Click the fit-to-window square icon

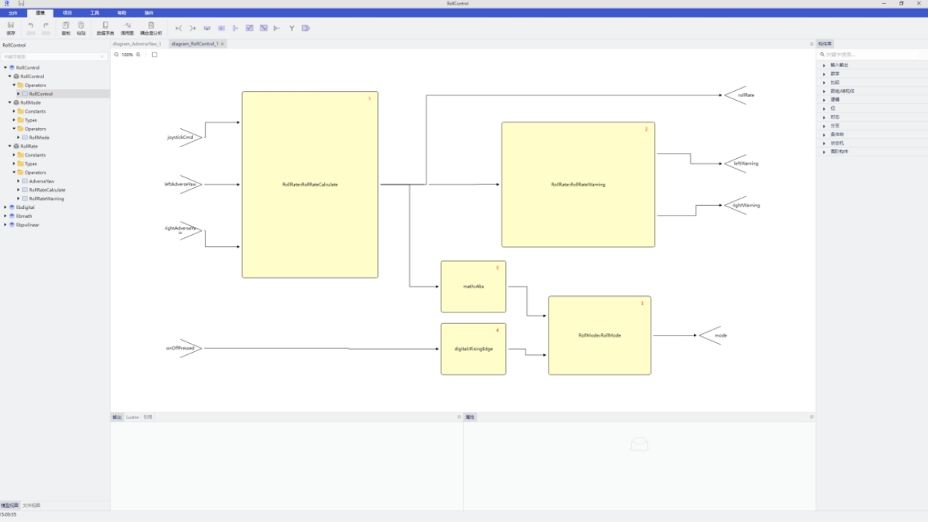pyautogui.click(x=154, y=54)
